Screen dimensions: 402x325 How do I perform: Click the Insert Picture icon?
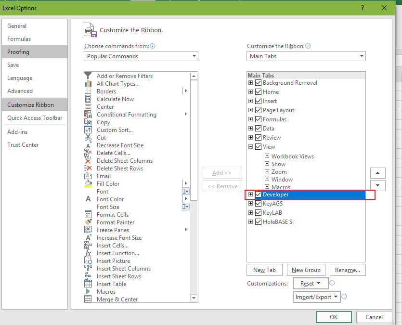click(88, 260)
